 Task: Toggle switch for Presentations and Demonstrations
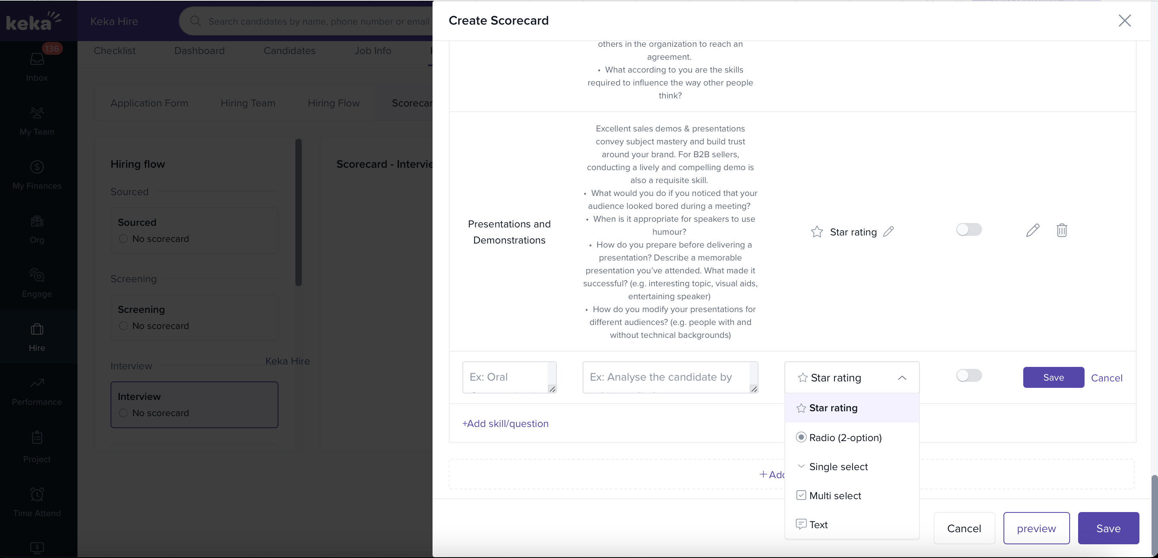tap(969, 230)
